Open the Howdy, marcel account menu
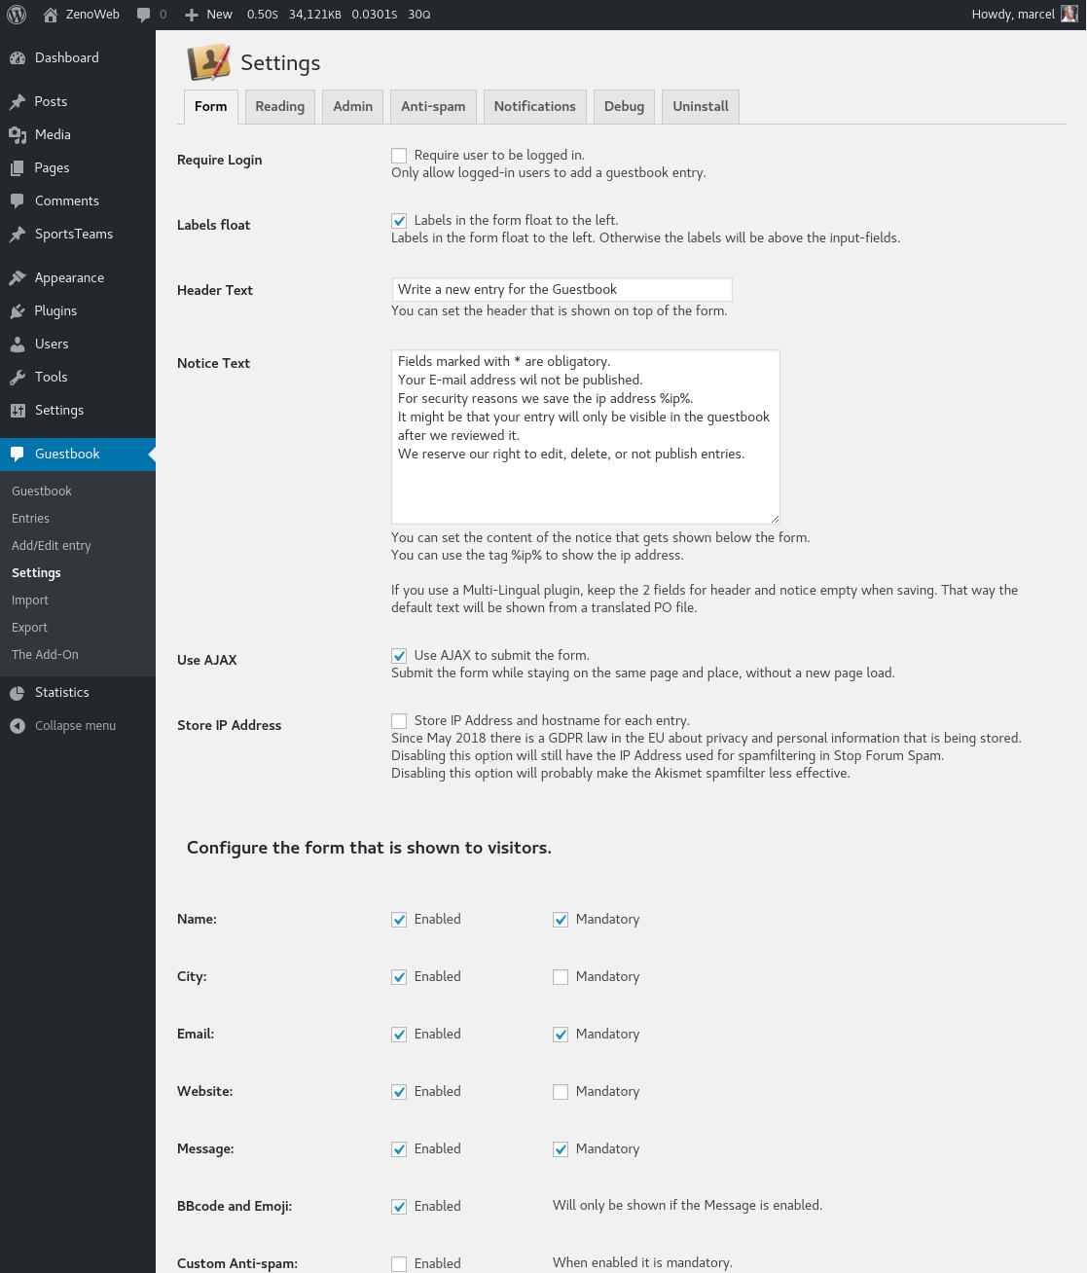 [x=1012, y=15]
